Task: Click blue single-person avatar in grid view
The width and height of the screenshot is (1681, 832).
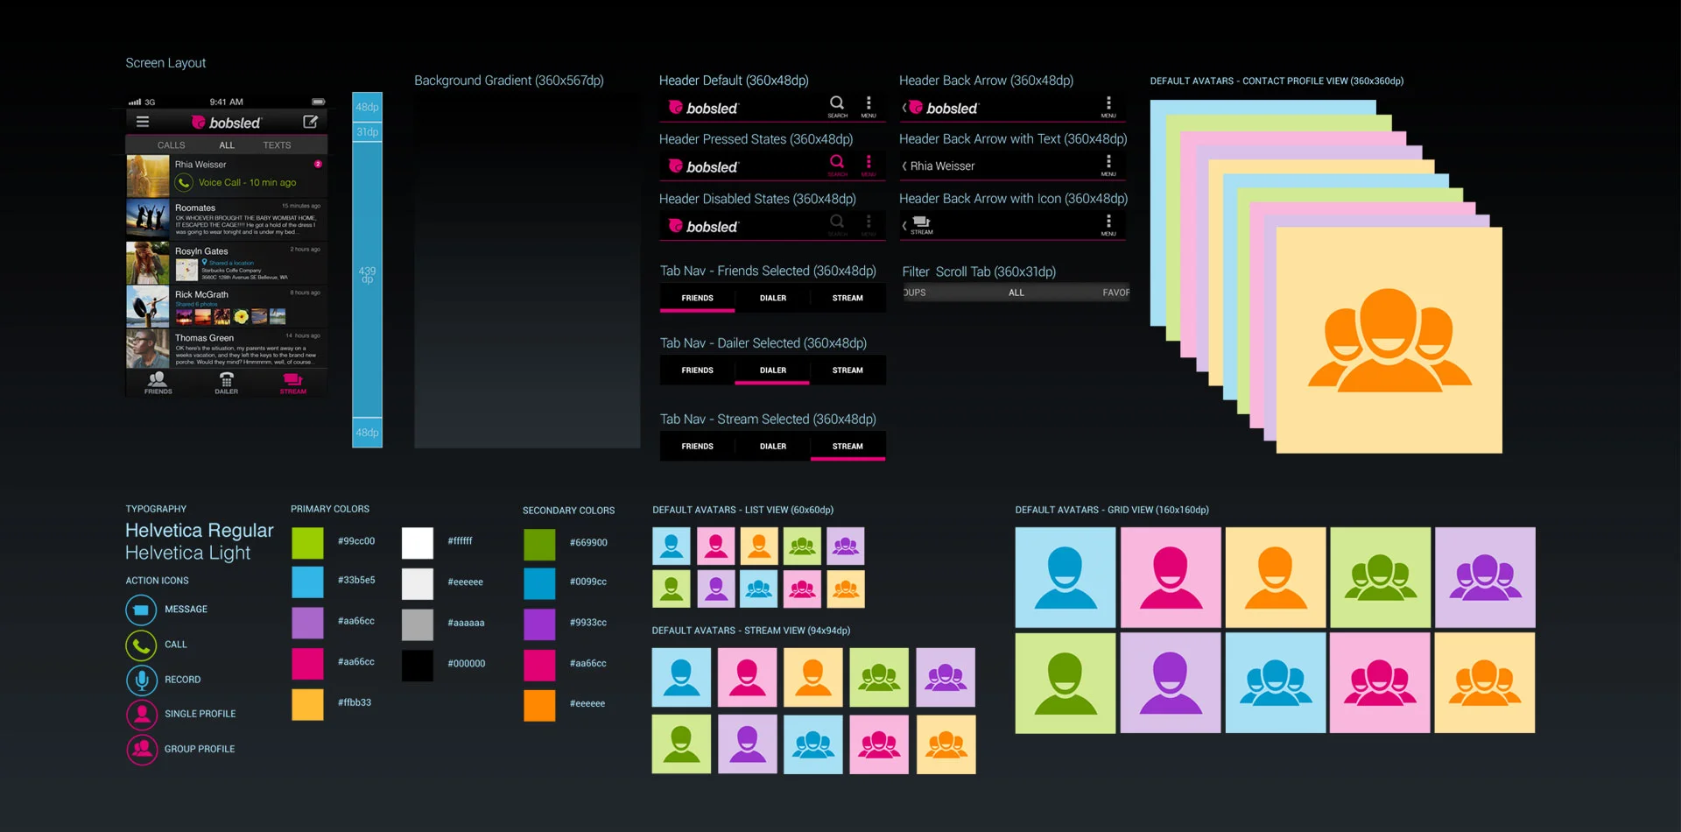Action: pos(1066,577)
